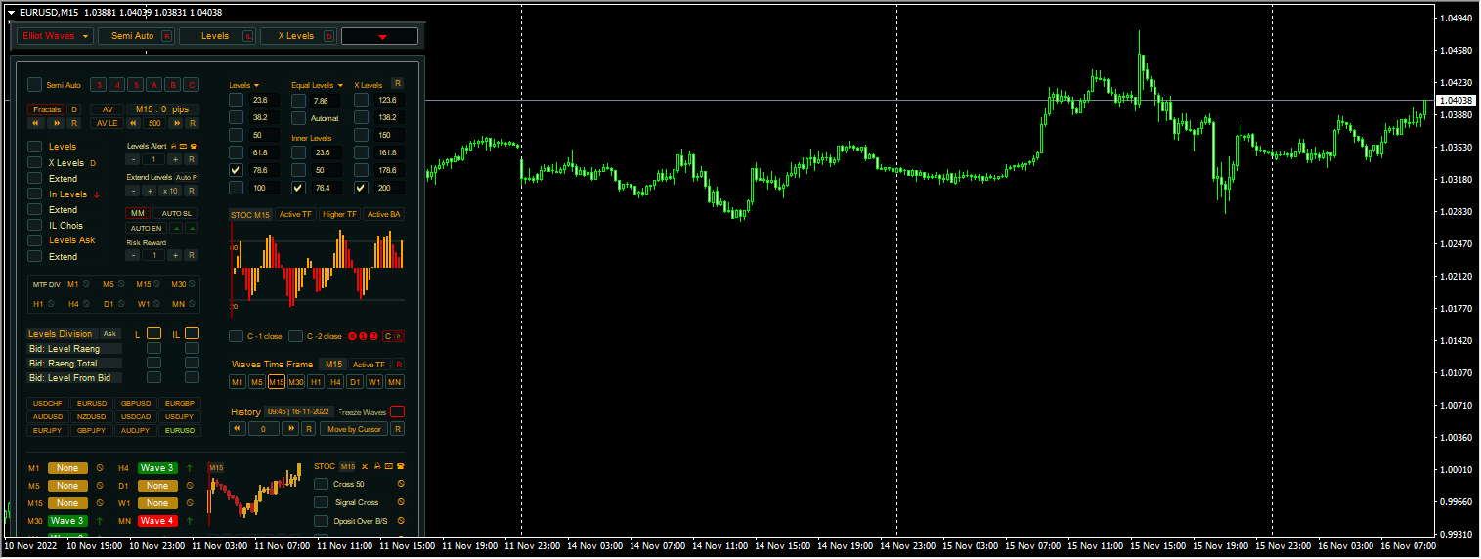Click disabled icon beside Signal Cross

(x=400, y=502)
